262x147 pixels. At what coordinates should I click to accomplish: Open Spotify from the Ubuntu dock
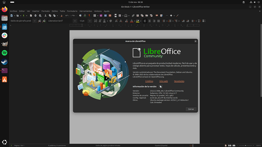pyautogui.click(x=5, y=53)
